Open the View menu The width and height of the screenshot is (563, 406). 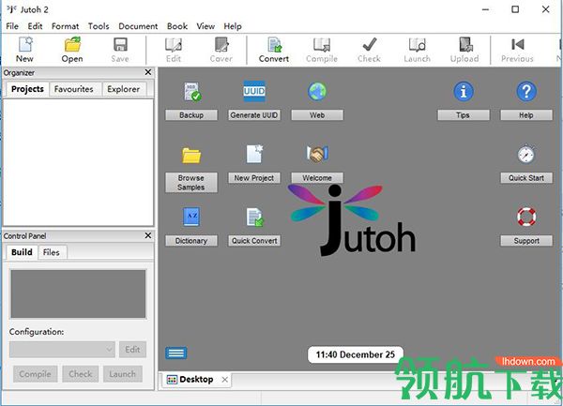pyautogui.click(x=205, y=26)
